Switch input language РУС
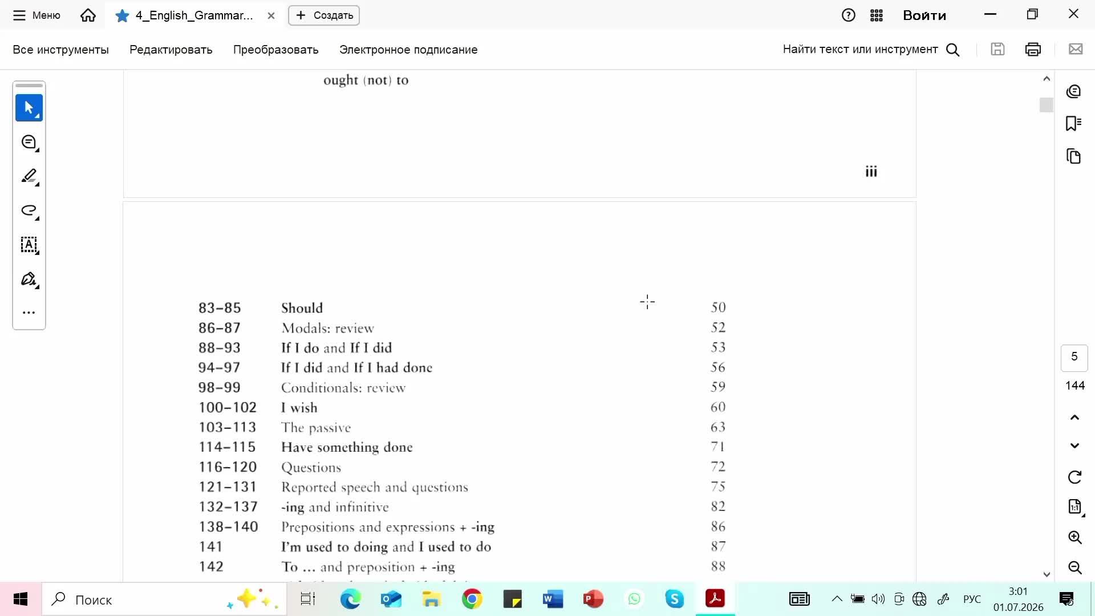Image resolution: width=1095 pixels, height=616 pixels. coord(972,599)
